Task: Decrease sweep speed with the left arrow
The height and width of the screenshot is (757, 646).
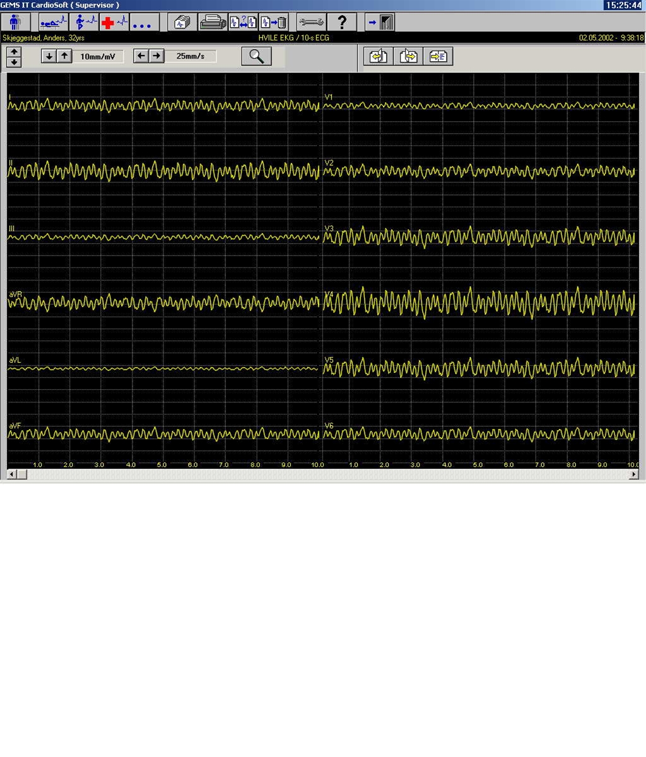Action: pos(141,56)
